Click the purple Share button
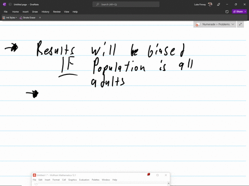Screen dimensions: 249x186 click(x=238, y=11)
